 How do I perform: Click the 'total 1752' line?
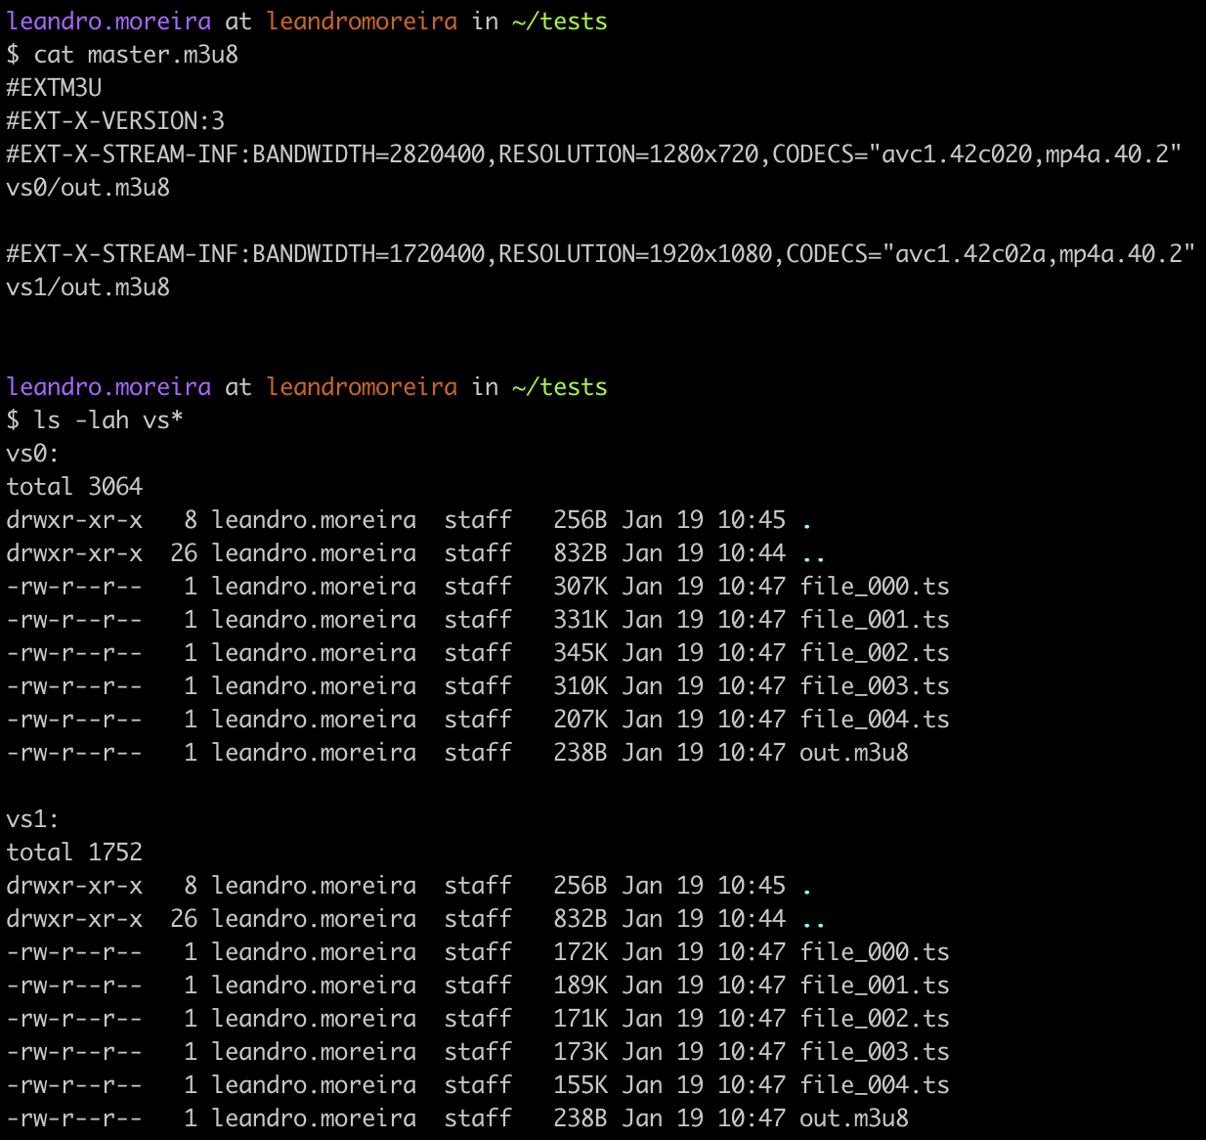(x=74, y=853)
